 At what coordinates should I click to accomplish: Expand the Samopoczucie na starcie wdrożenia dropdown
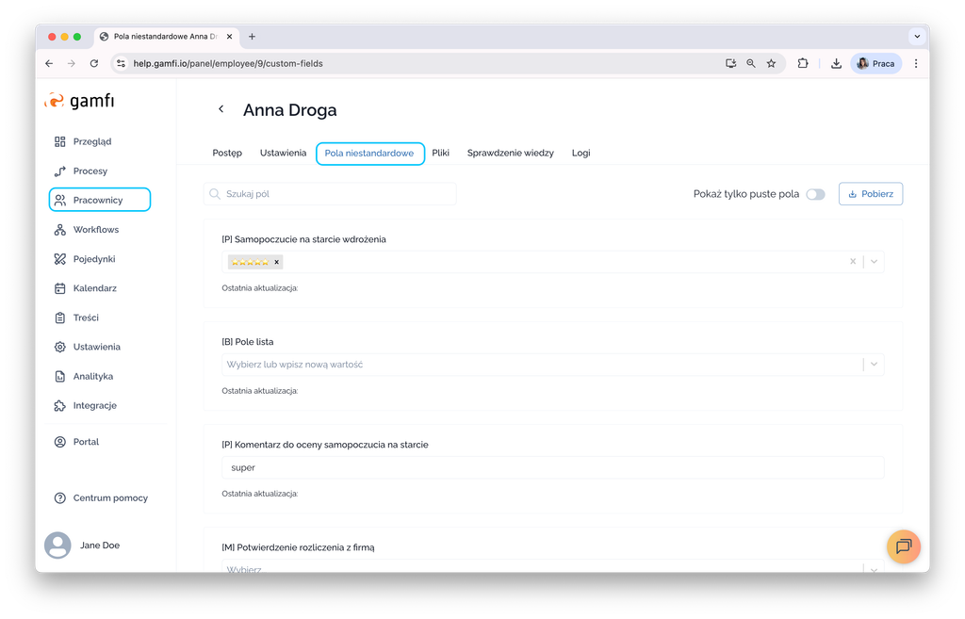[x=874, y=262]
